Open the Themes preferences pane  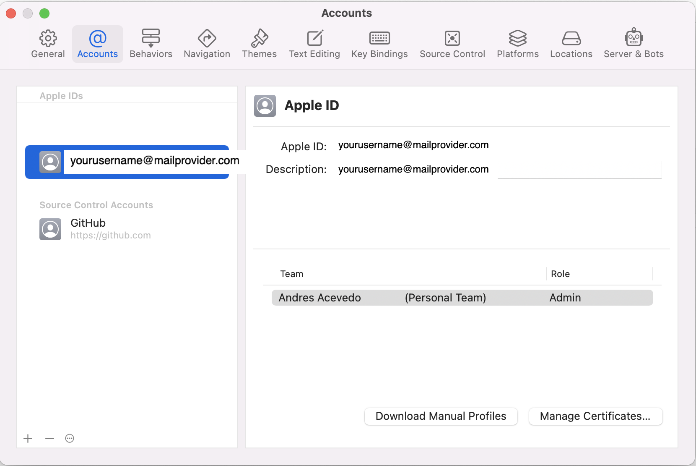260,44
